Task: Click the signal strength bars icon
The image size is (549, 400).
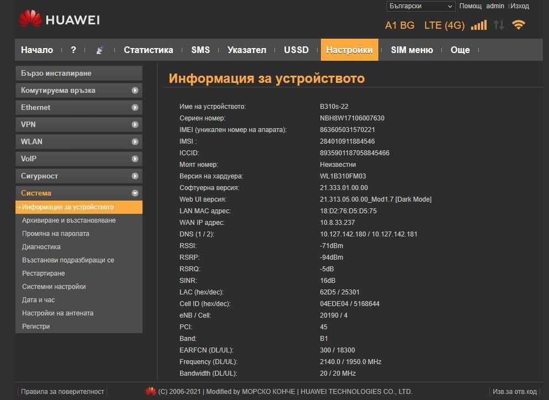Action: (x=479, y=25)
